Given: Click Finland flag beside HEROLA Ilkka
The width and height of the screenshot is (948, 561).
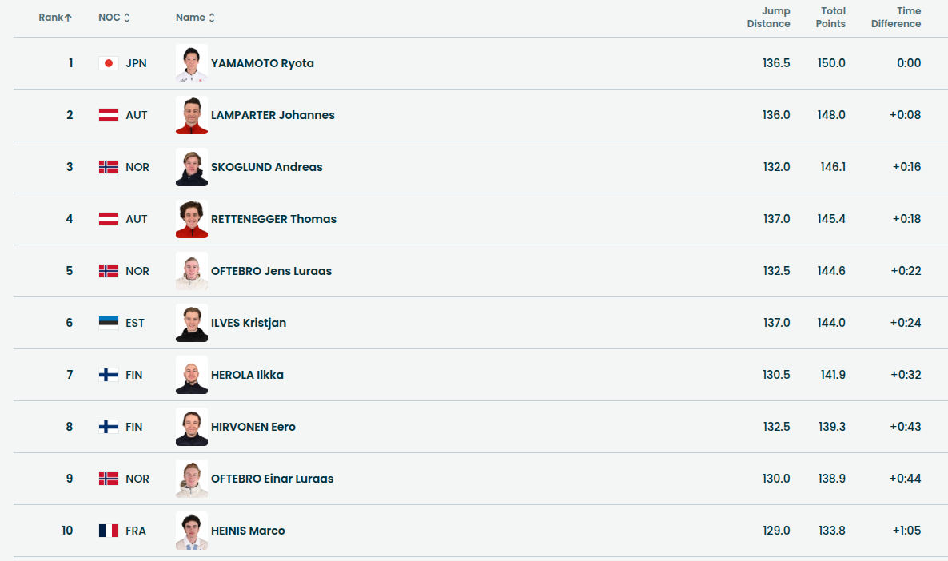Looking at the screenshot, I should click(109, 375).
